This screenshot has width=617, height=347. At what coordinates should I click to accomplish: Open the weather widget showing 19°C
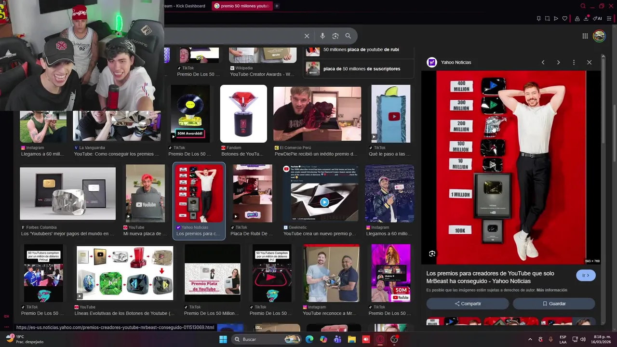(x=25, y=339)
